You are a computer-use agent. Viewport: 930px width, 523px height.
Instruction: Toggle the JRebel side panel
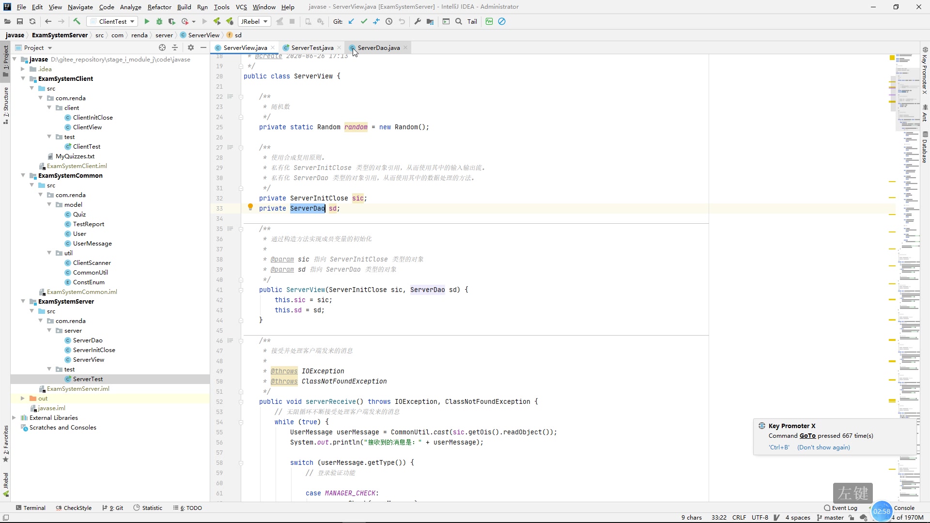[6, 487]
